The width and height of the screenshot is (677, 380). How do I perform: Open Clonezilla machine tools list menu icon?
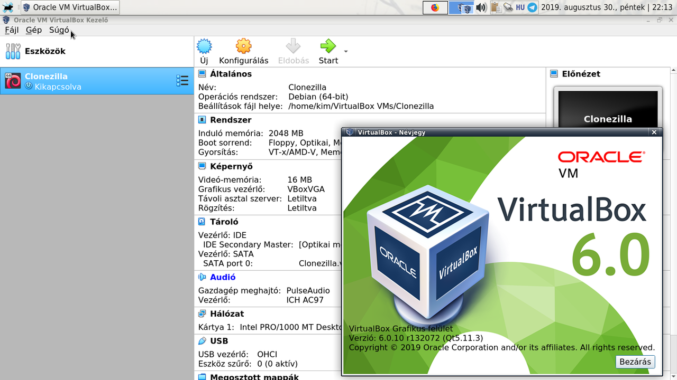pos(182,81)
